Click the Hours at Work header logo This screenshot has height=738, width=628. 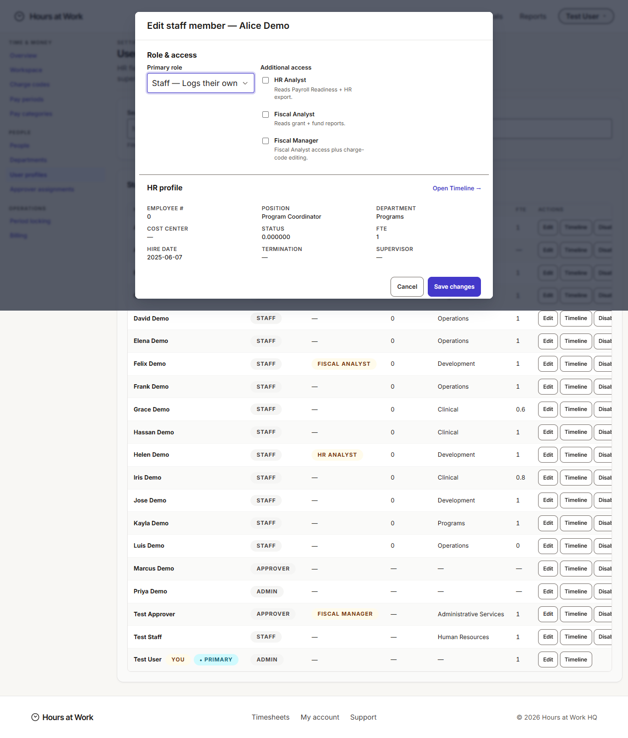point(48,16)
